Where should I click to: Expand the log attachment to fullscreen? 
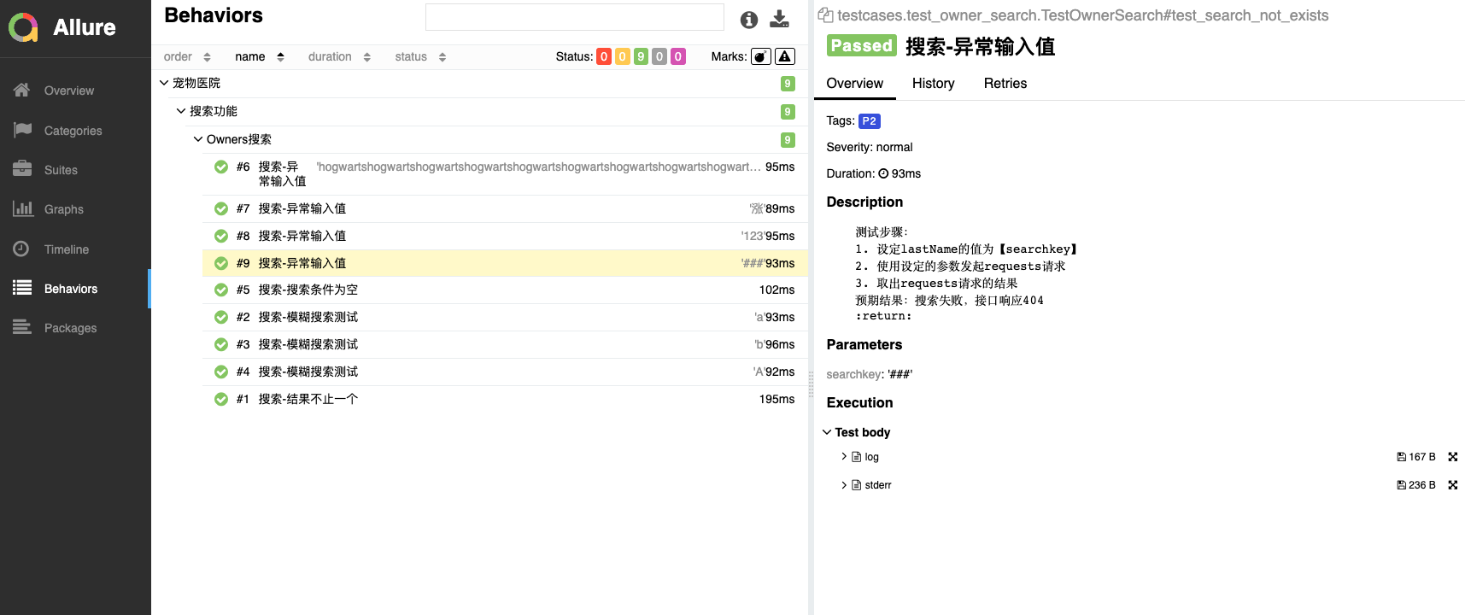pos(1452,457)
